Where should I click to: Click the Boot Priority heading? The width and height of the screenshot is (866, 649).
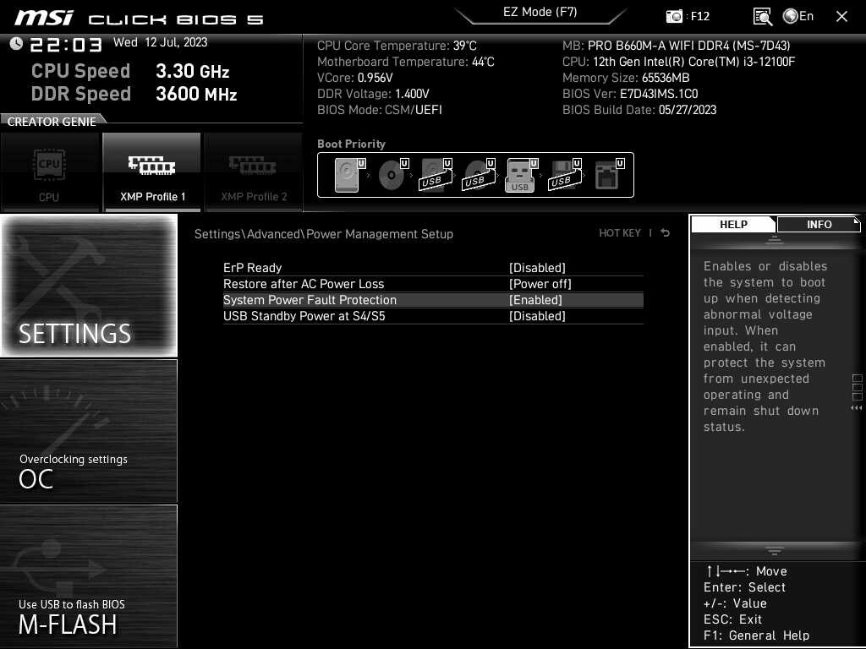351,144
